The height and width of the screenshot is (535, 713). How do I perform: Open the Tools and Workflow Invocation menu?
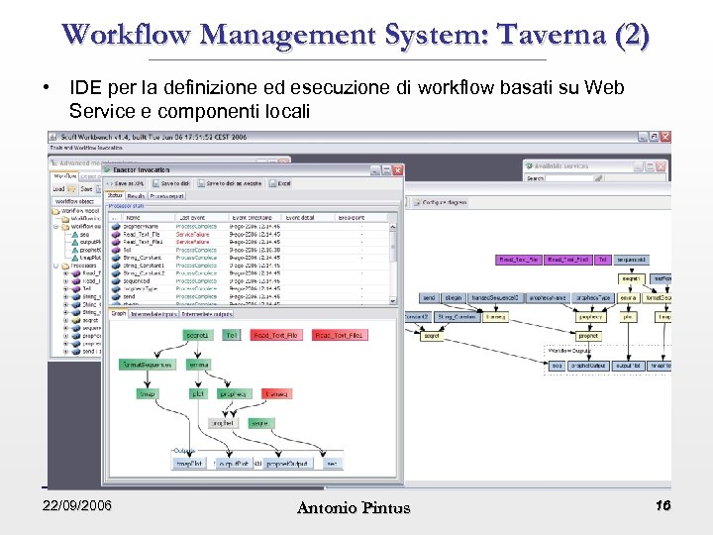(86, 148)
